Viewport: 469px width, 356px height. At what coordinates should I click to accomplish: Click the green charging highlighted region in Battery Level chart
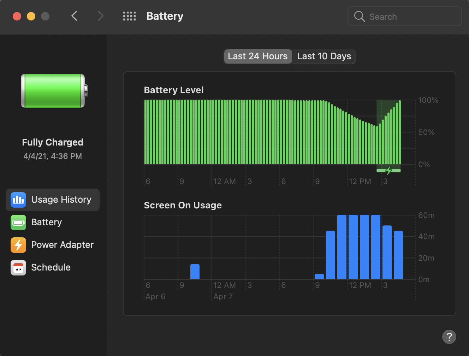[x=388, y=132]
